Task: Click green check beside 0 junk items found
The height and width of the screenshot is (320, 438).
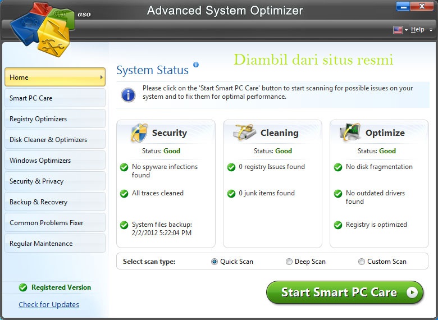Action: coord(231,194)
